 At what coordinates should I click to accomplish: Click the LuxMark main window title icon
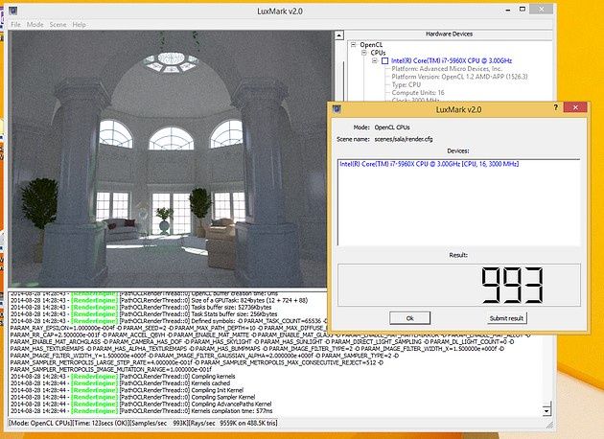point(12,11)
